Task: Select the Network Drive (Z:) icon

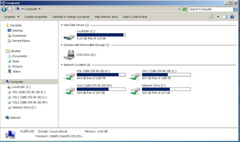Action: [135, 91]
